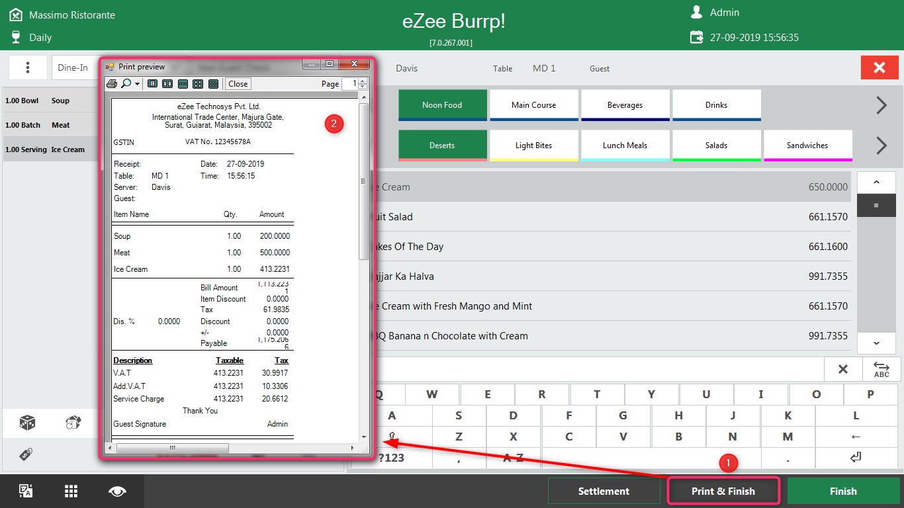Screen dimensions: 904x508
Task: Select the Salad item priced 661.1570
Action: (613, 217)
